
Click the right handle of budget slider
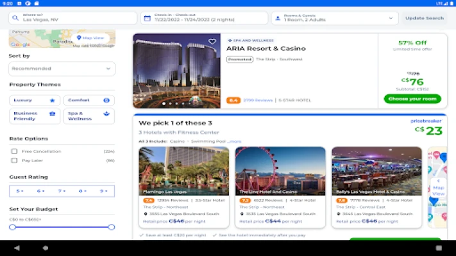(x=112, y=227)
